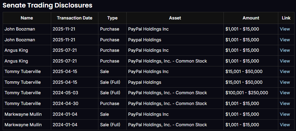
Task: Click View for Angus King's PayPal Holdings Inc row
Action: coord(285,50)
